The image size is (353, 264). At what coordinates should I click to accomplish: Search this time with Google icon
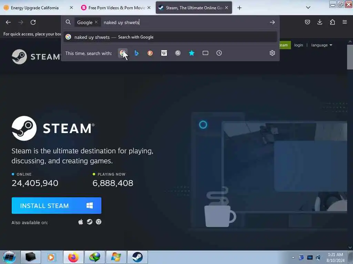[x=123, y=53]
